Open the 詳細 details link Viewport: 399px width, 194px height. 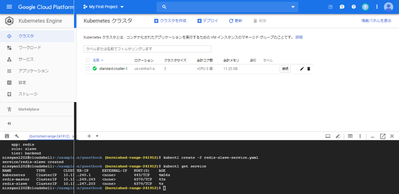(299, 37)
